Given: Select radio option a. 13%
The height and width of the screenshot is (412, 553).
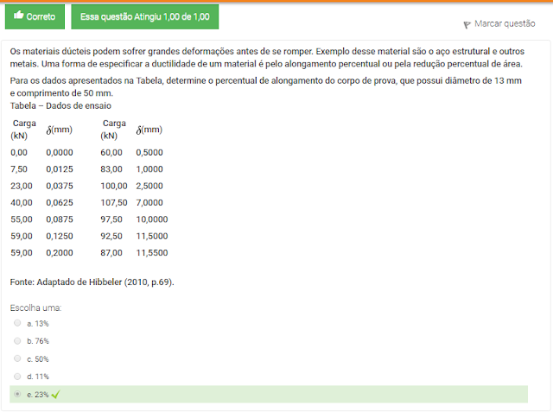Looking at the screenshot, I should click(17, 323).
